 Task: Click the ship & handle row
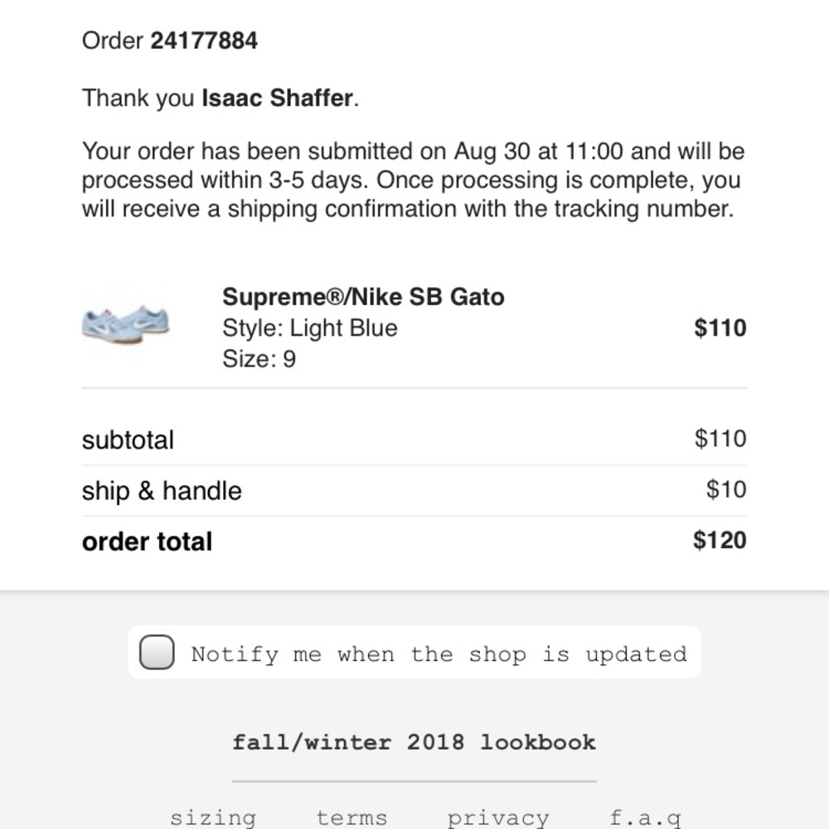point(162,490)
